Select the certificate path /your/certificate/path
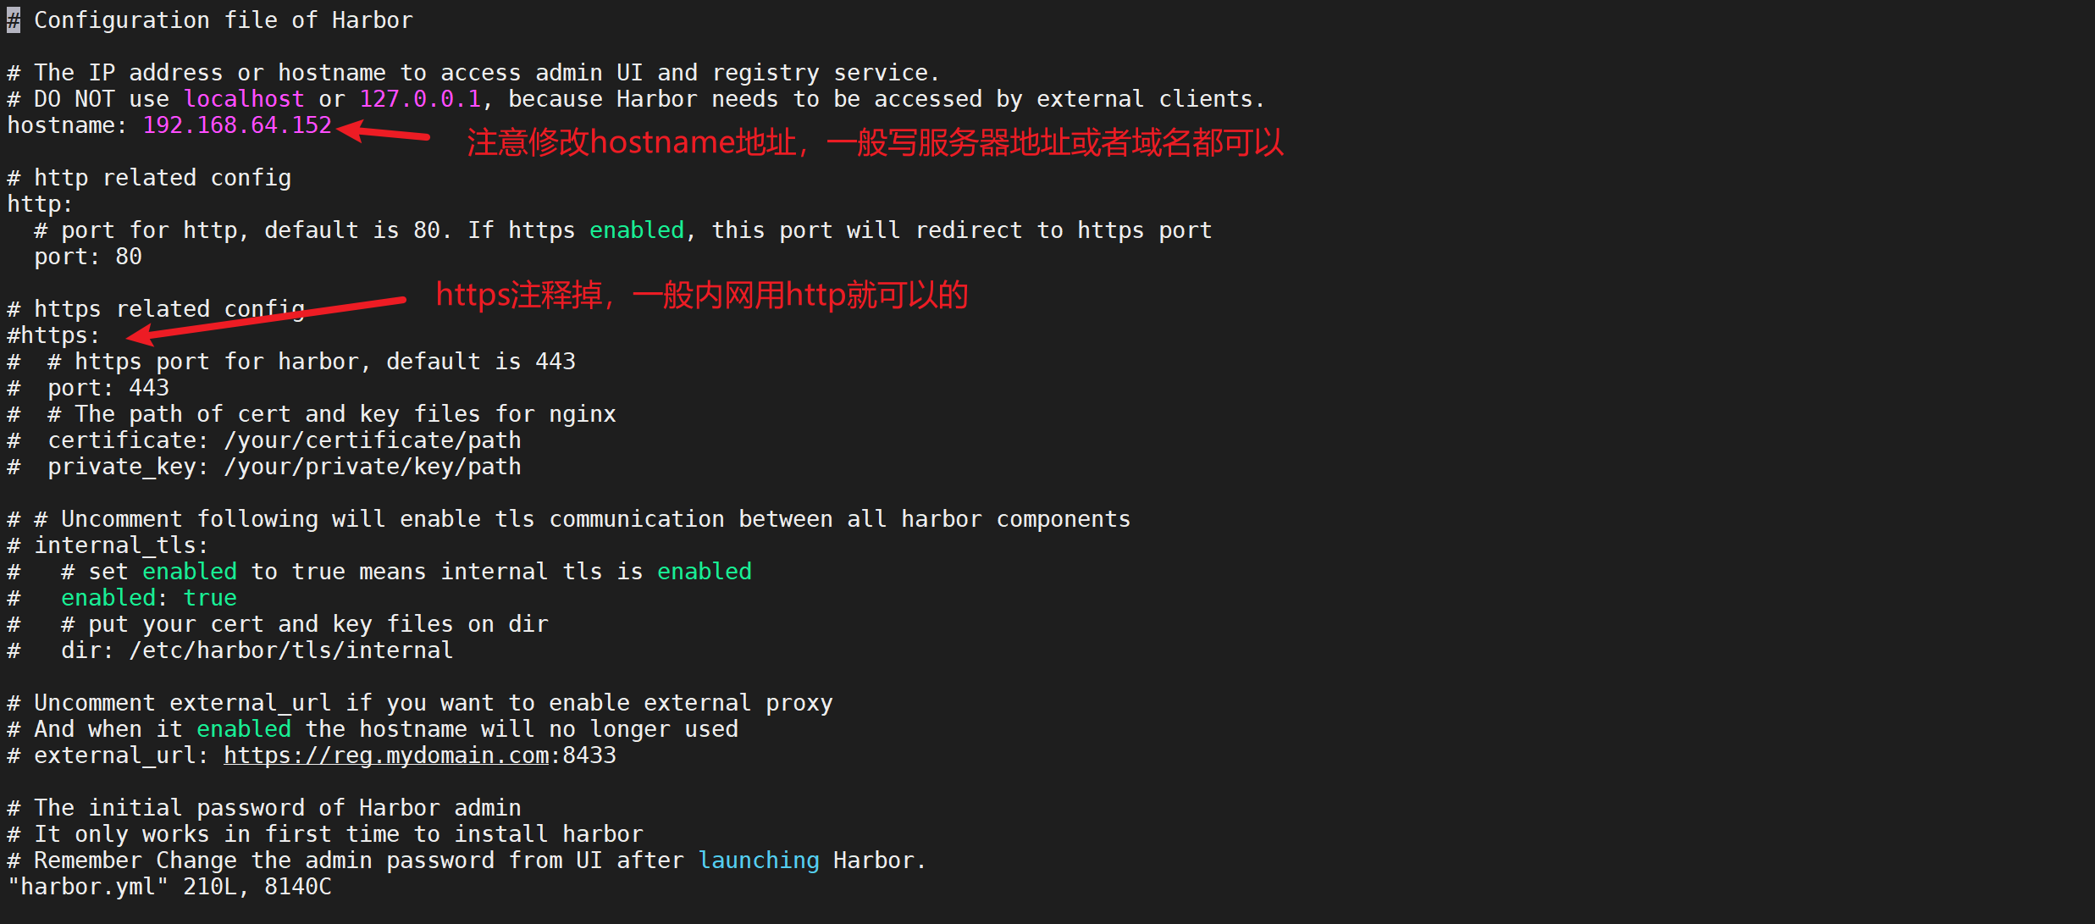 pos(373,440)
